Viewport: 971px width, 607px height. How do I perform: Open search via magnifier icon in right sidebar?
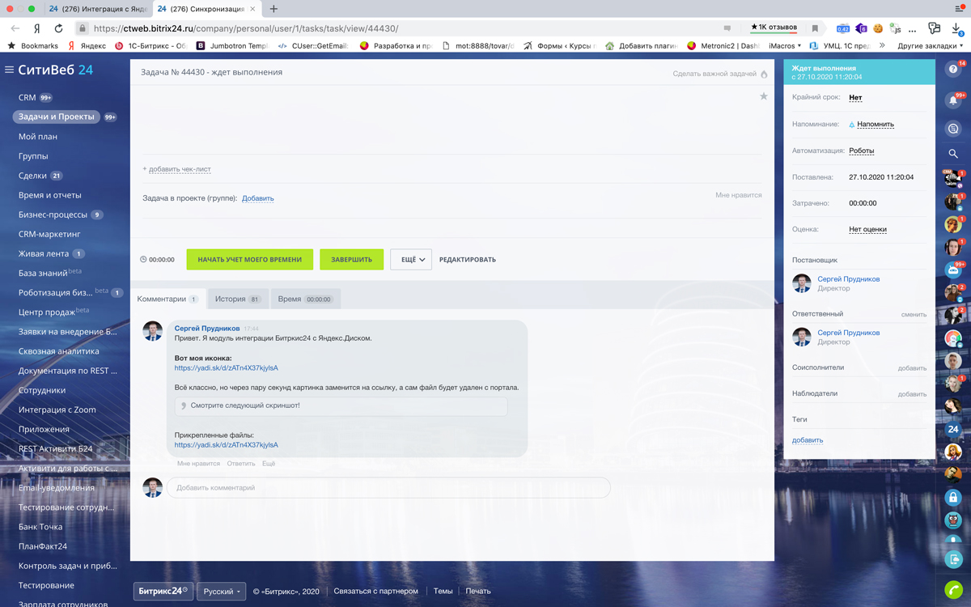click(x=953, y=154)
